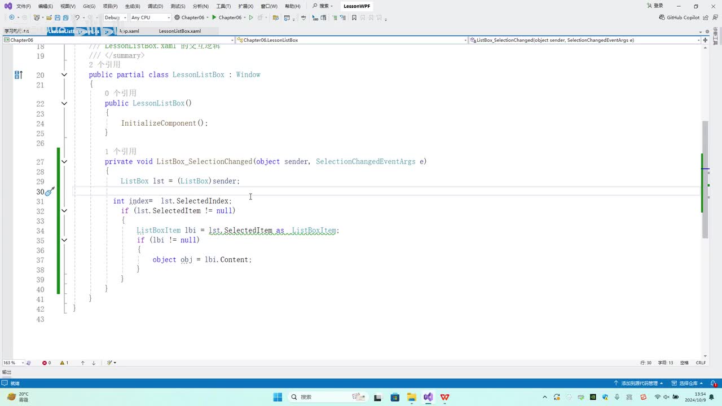Screen dimensions: 722x406
Task: Open the Any CPU platform dropdown
Action: point(150,17)
